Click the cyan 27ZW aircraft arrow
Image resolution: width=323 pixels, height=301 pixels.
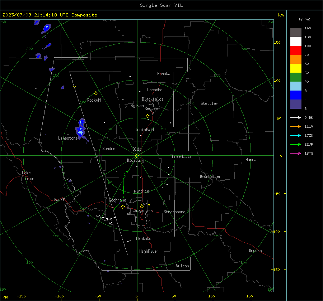(296, 135)
